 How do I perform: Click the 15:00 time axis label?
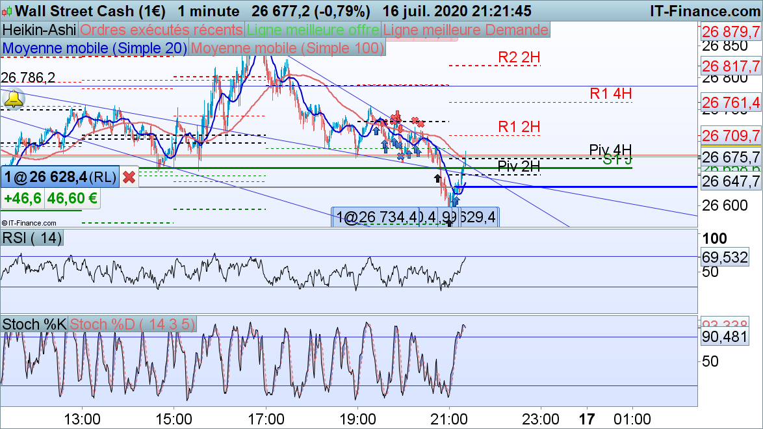174,419
